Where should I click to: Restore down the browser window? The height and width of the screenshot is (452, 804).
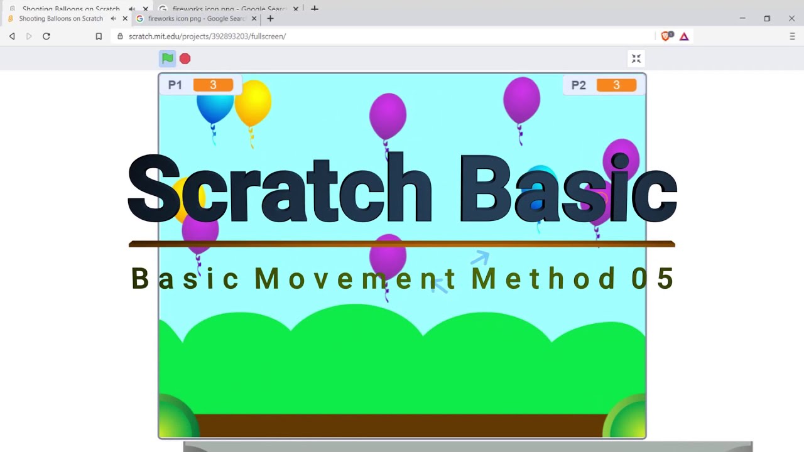click(x=767, y=18)
